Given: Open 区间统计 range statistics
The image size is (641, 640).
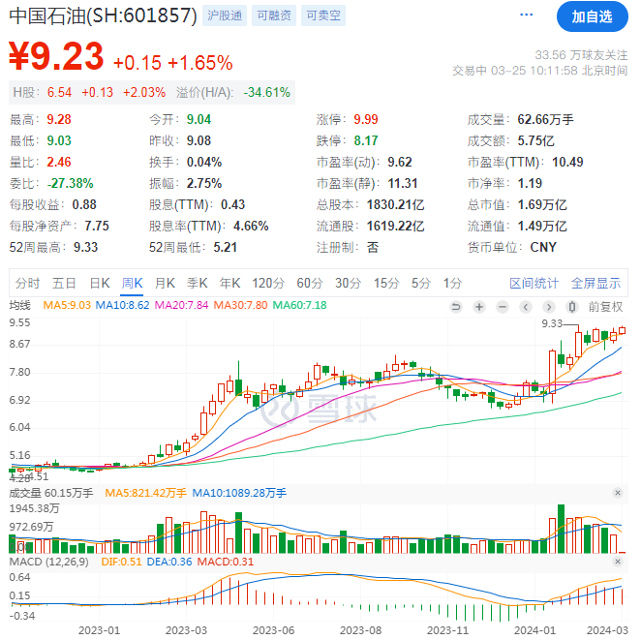Looking at the screenshot, I should 534,283.
